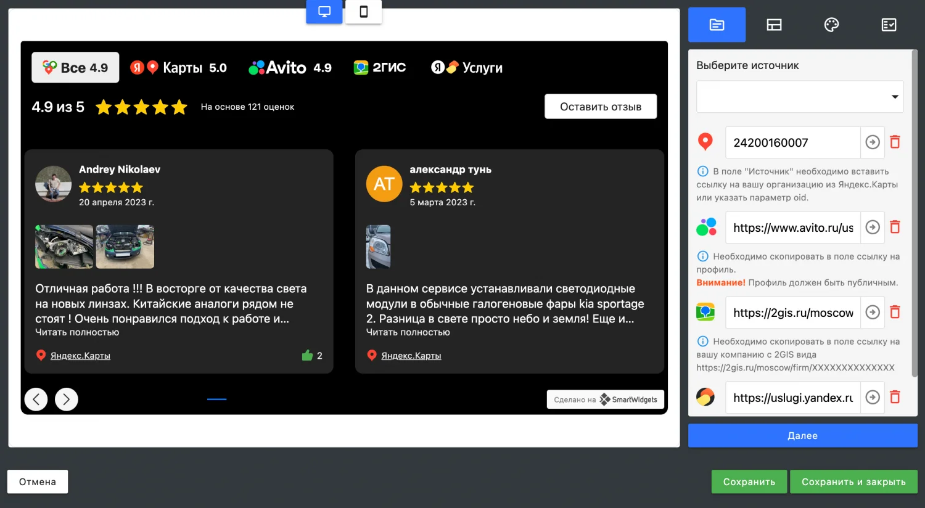This screenshot has height=508, width=925.
Task: Apply the 2GIS source link arrow
Action: click(x=872, y=313)
